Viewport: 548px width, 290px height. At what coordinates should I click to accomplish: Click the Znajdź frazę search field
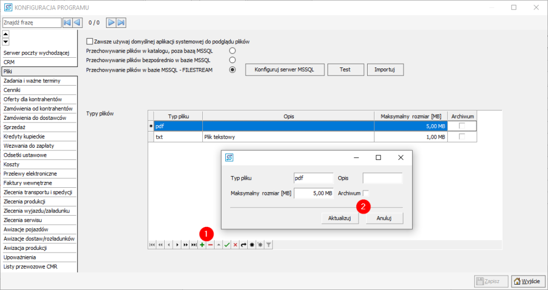[x=32, y=22]
